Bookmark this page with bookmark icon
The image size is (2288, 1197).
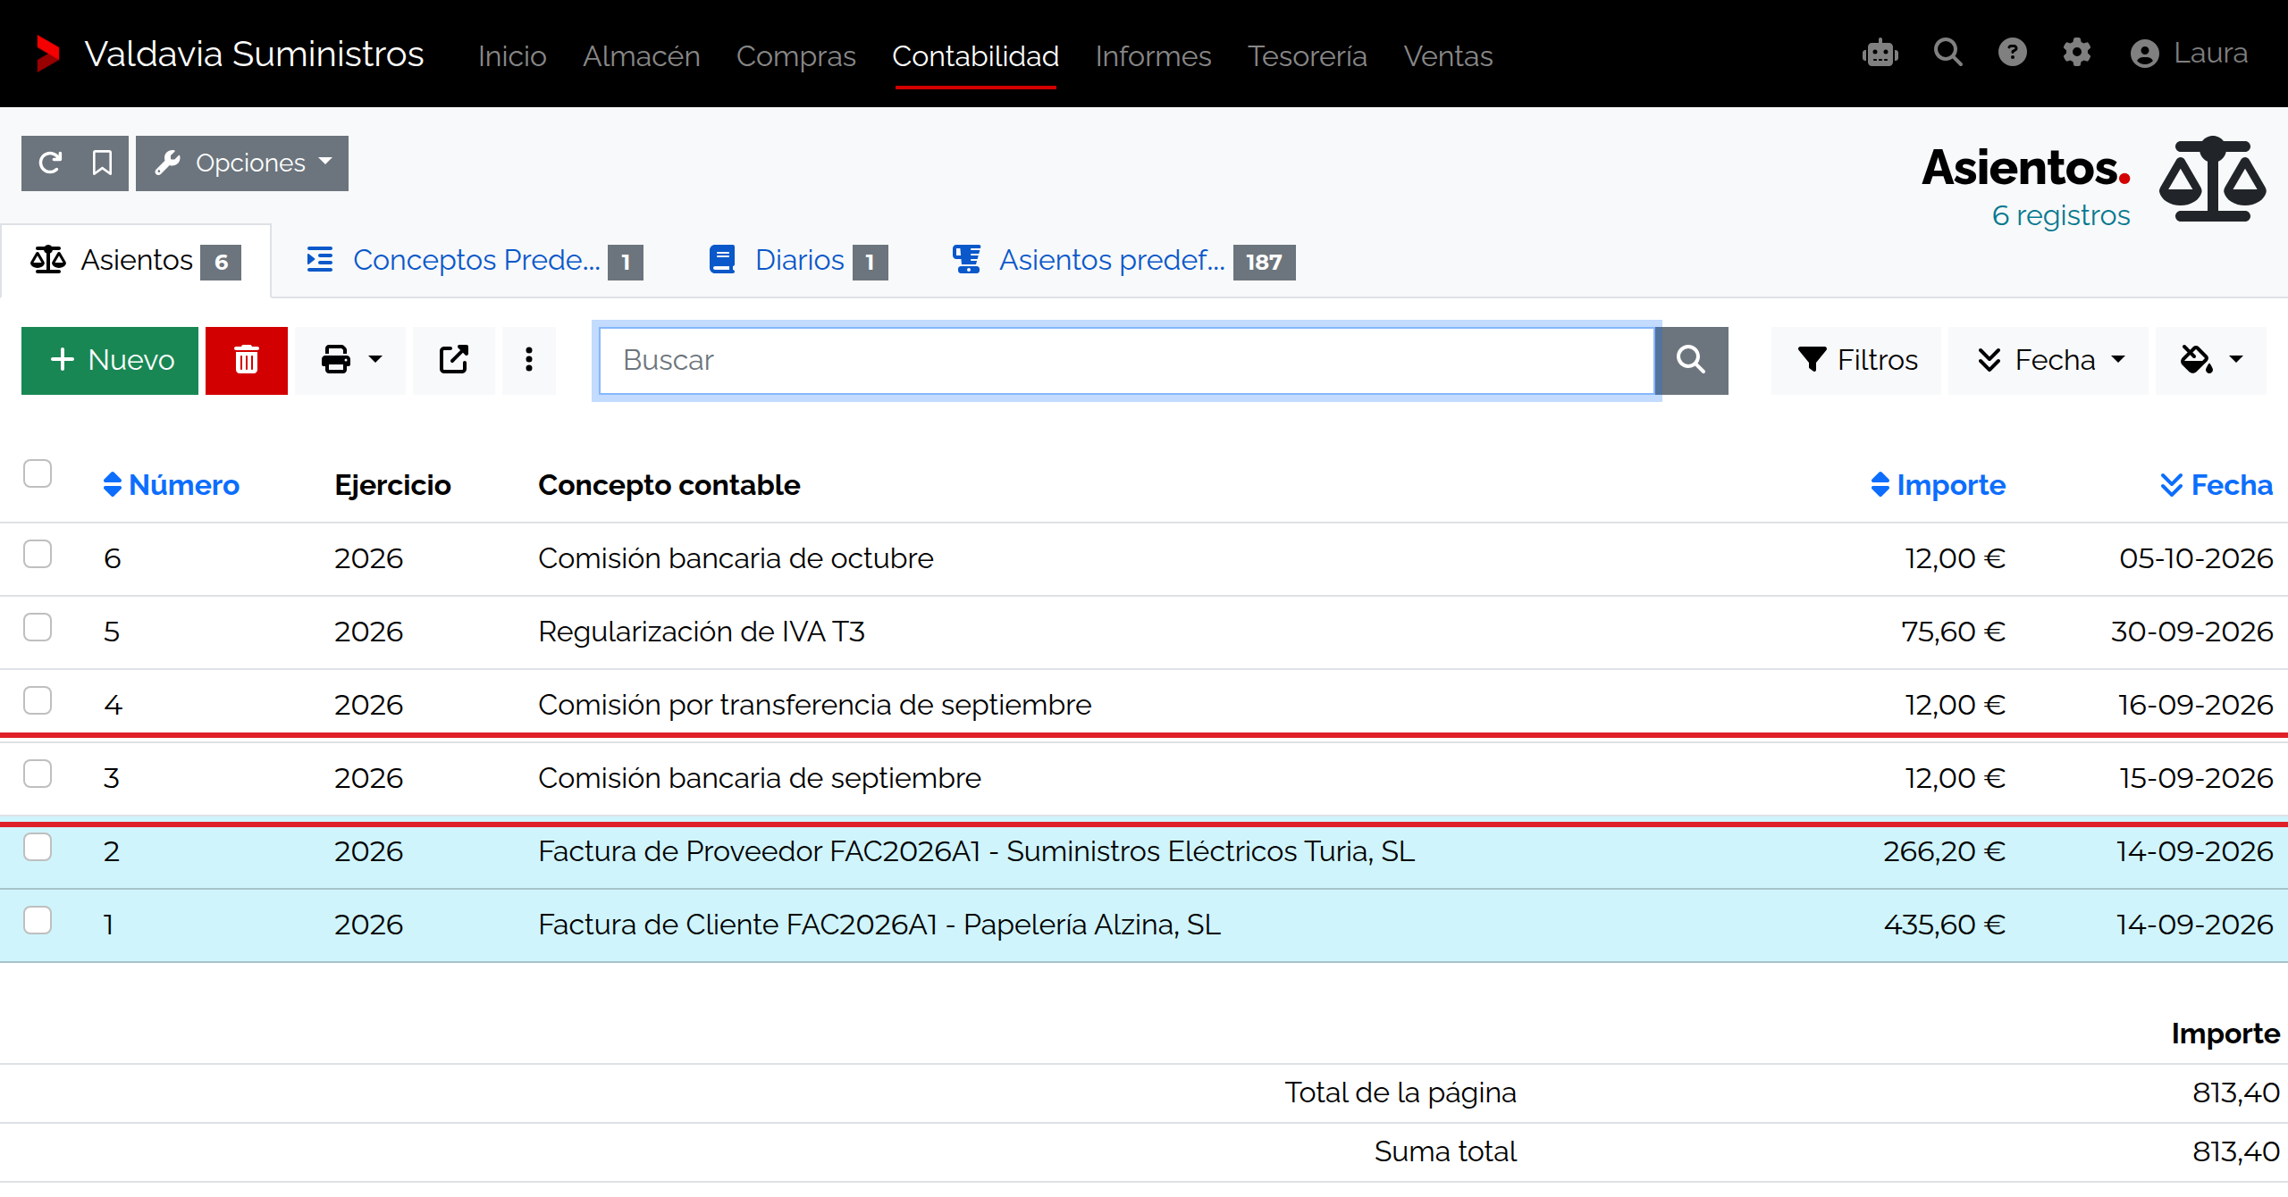coord(102,163)
